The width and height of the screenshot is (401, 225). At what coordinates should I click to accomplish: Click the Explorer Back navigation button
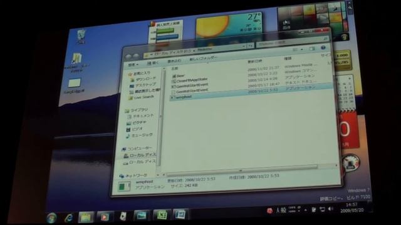point(128,56)
